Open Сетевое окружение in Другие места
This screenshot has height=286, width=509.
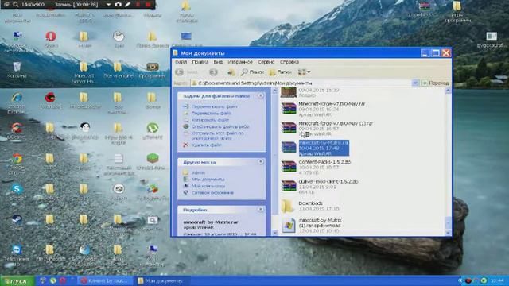pos(212,192)
